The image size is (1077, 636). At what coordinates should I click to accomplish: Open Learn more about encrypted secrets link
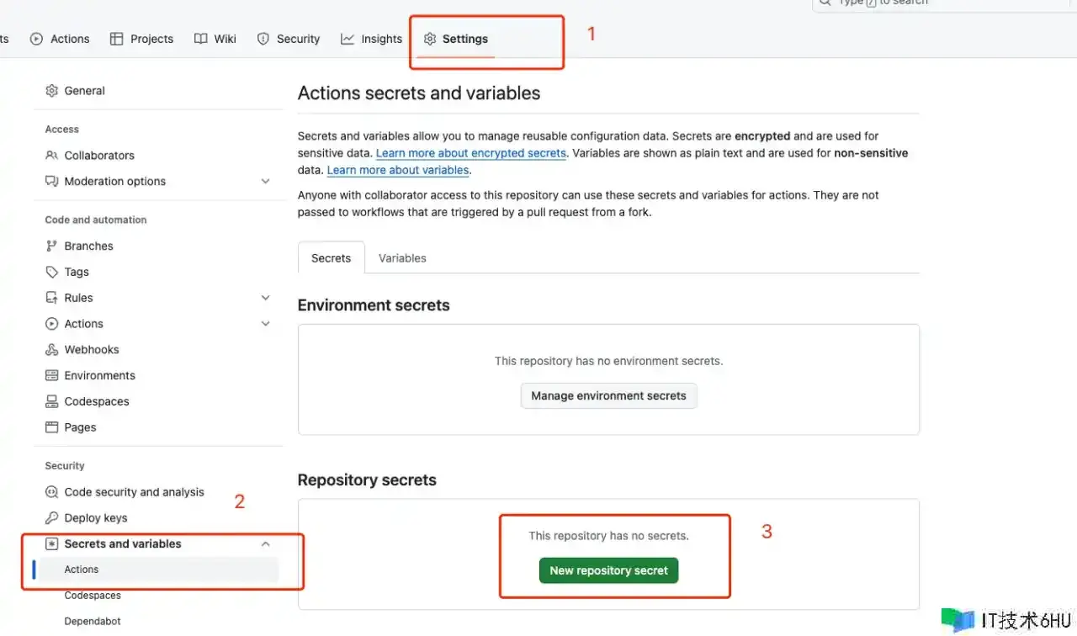point(470,153)
